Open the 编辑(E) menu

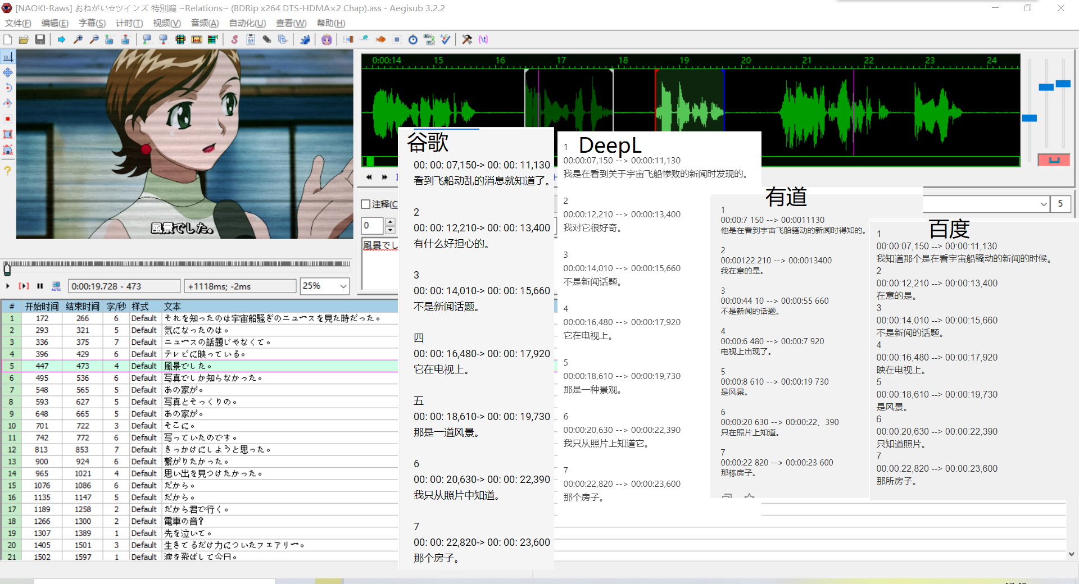(x=55, y=23)
